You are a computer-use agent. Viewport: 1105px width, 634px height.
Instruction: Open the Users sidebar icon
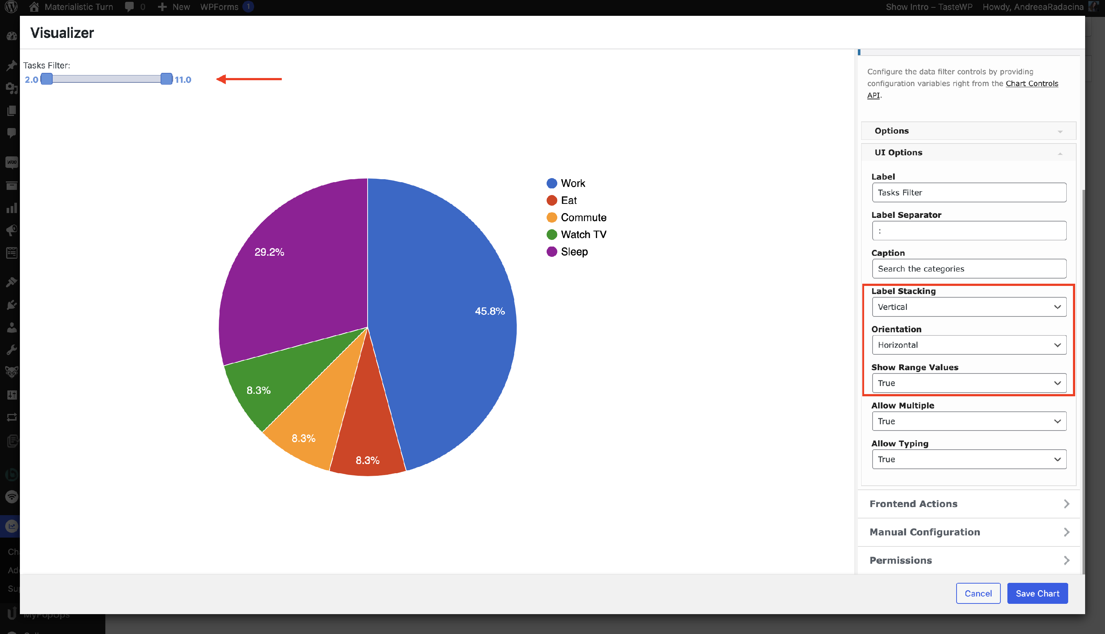point(11,327)
